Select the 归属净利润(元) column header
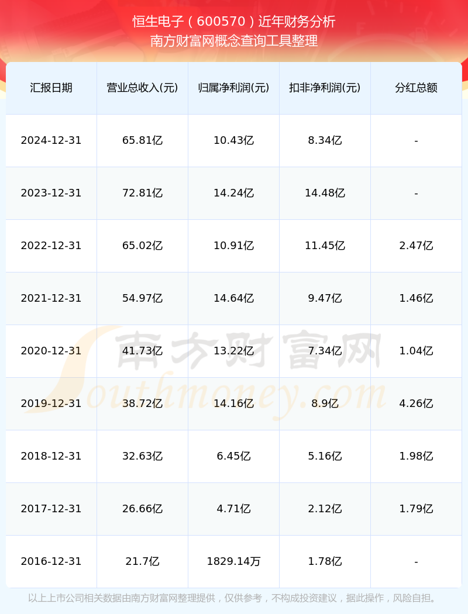 (x=234, y=88)
